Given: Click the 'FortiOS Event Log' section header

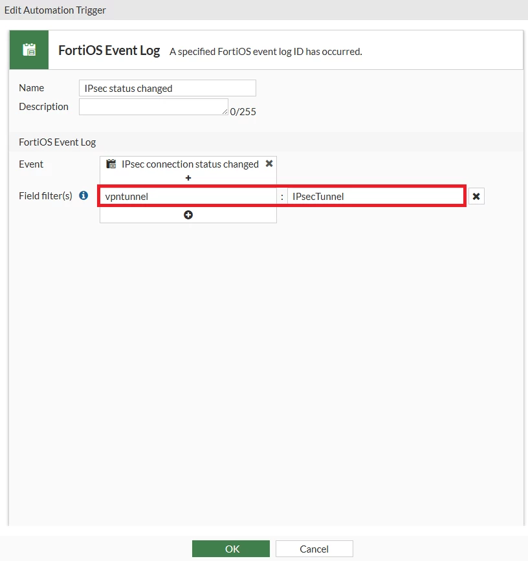Looking at the screenshot, I should pyautogui.click(x=57, y=142).
